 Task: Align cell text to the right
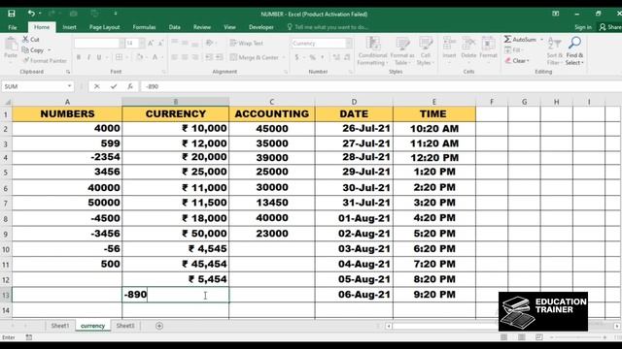pos(195,57)
